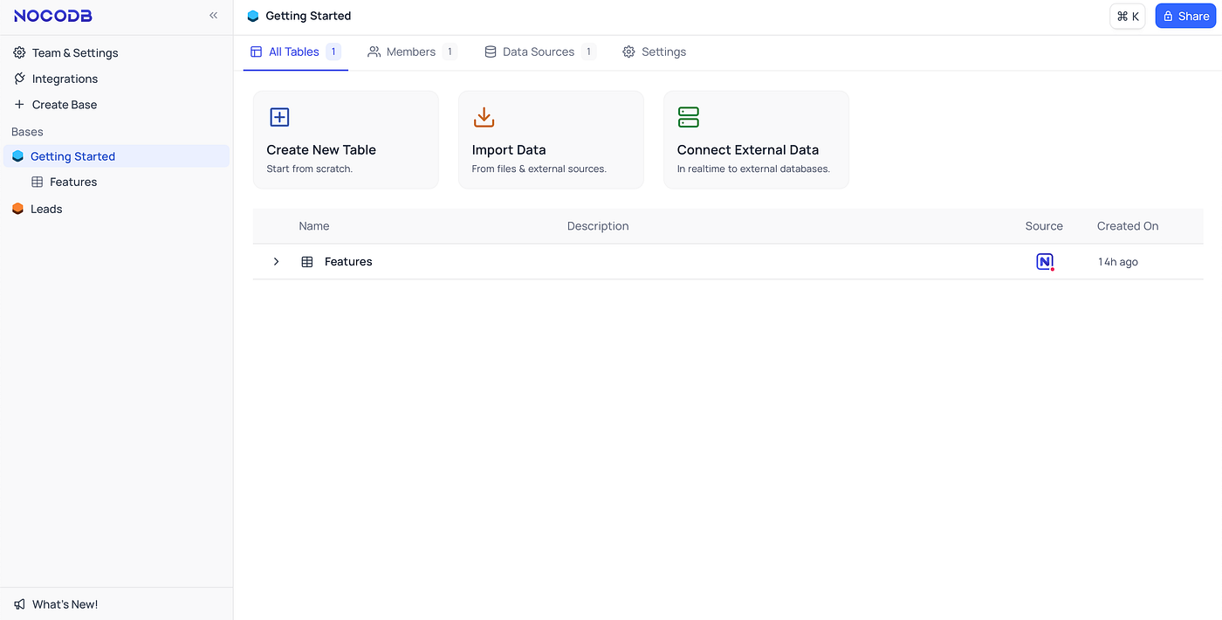Open the Features table in sidebar
The image size is (1222, 620).
click(73, 182)
